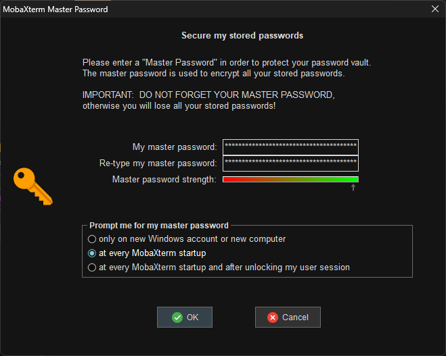
Task: Enable prompt after unlocking my user session
Action: pos(92,268)
